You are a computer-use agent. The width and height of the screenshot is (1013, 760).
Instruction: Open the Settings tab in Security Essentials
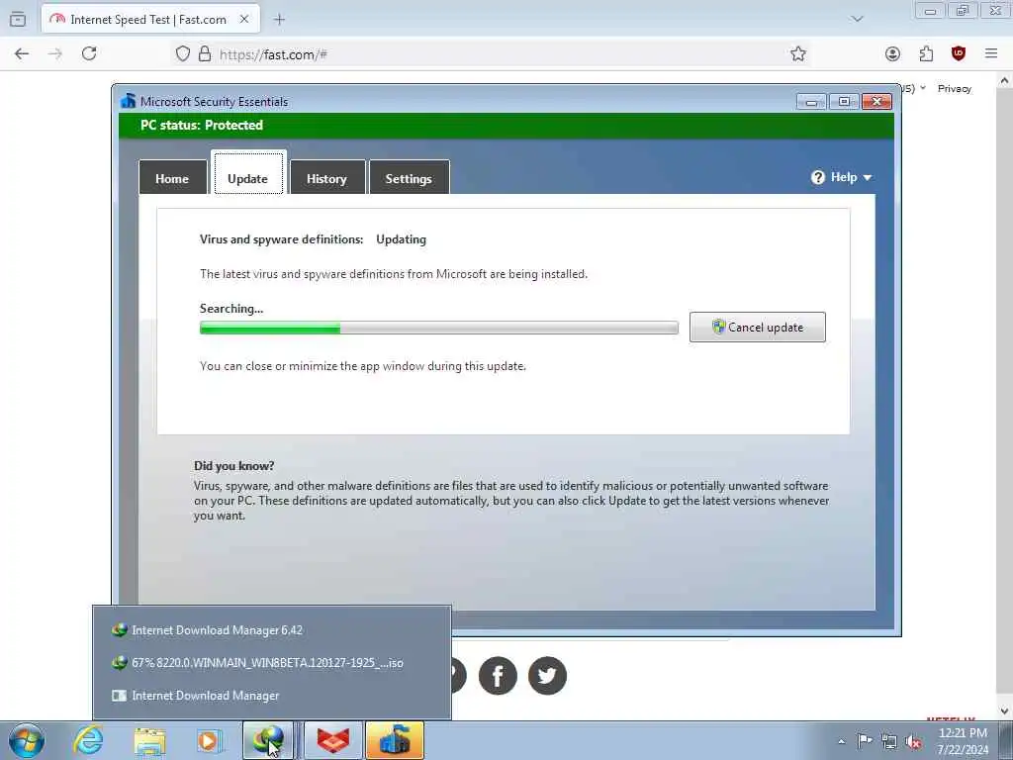(x=409, y=178)
